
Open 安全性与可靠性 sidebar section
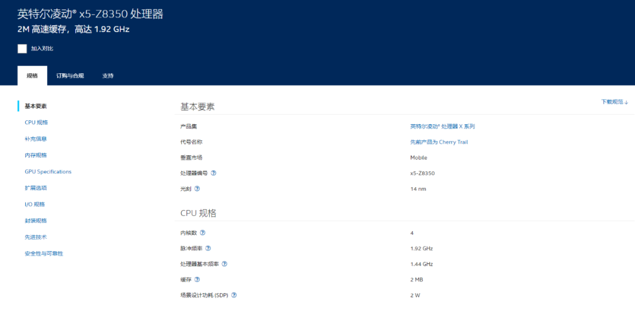coord(44,253)
